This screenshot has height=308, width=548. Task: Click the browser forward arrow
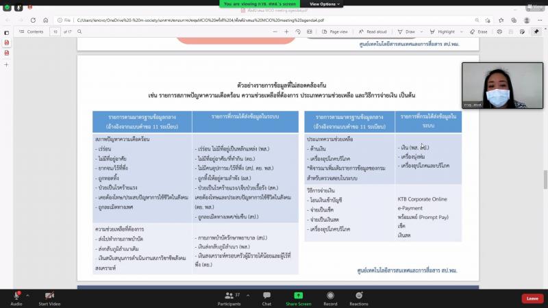pos(21,21)
